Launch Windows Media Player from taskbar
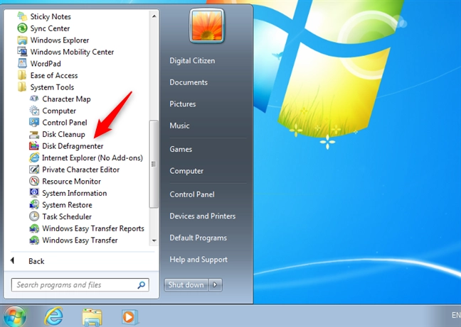Image resolution: width=461 pixels, height=327 pixels. (129, 317)
